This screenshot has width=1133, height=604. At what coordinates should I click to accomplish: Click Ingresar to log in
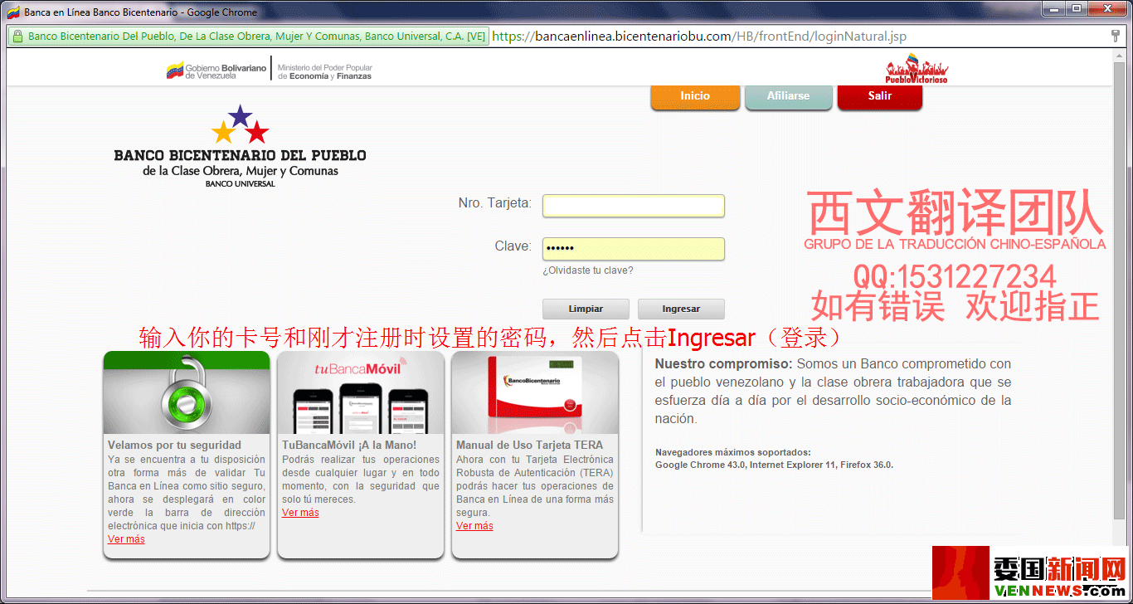click(681, 309)
